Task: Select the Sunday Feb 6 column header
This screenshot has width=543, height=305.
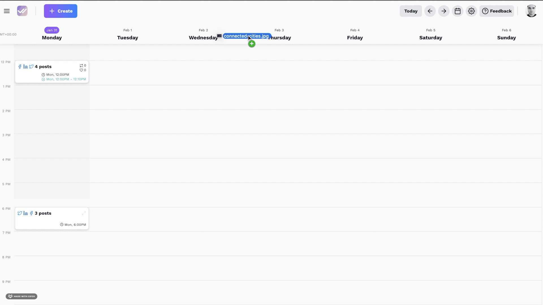Action: (506, 34)
